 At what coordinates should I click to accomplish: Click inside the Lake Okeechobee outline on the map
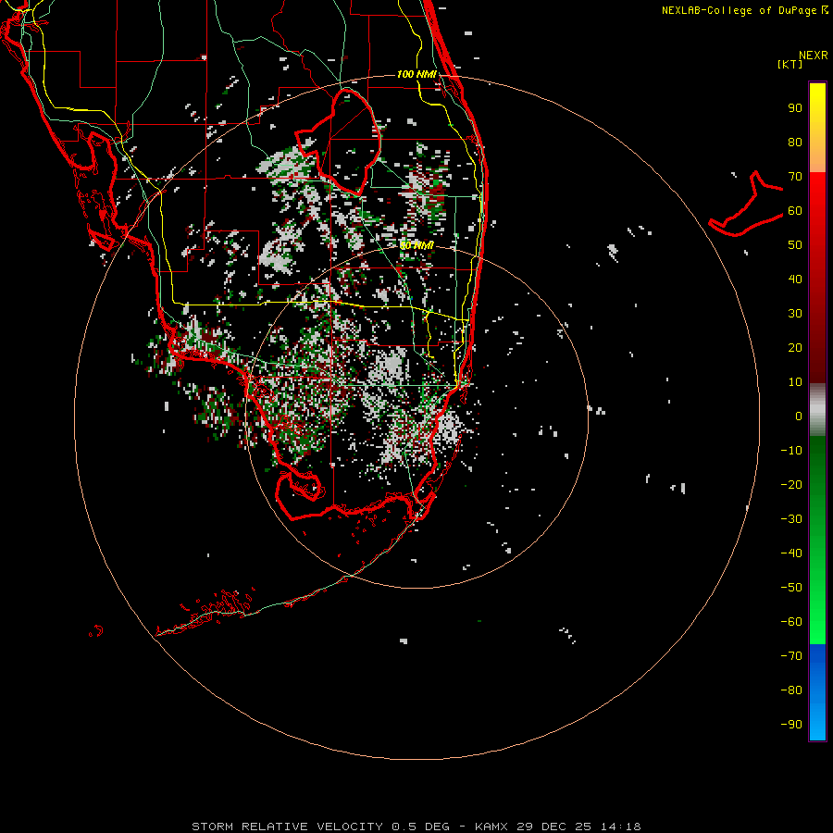(x=345, y=141)
